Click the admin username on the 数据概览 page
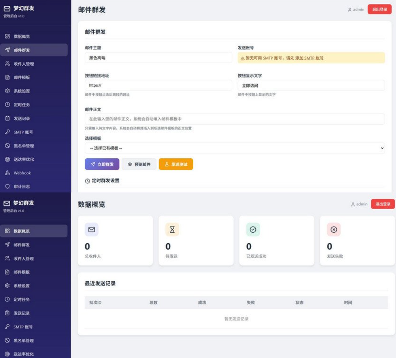The image size is (396, 358). coord(362,204)
